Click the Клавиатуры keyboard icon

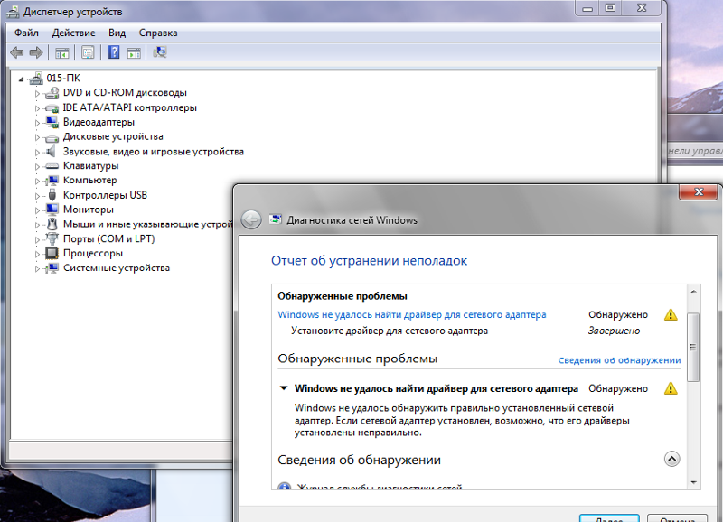[52, 166]
